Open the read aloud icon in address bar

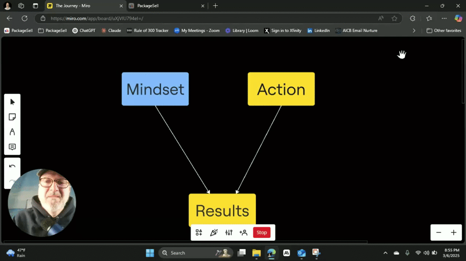(381, 18)
